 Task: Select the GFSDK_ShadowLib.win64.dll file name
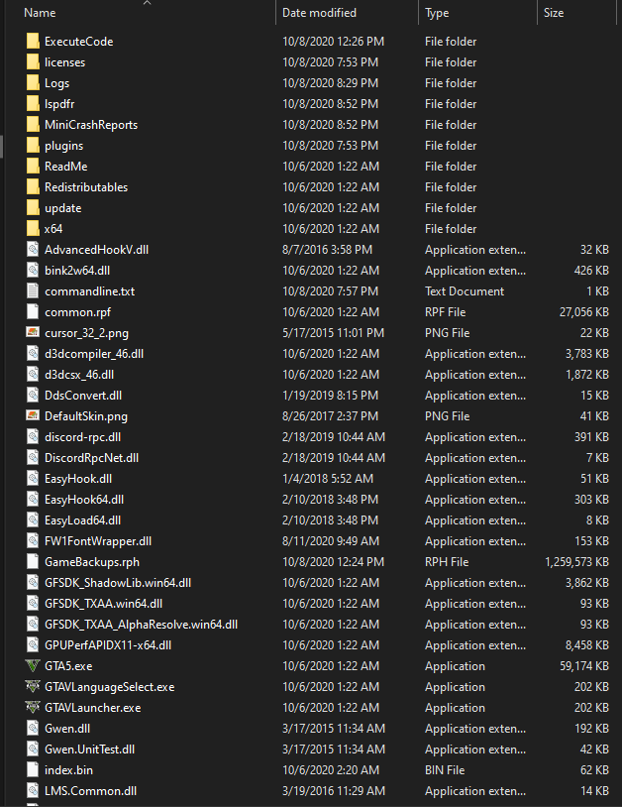point(118,583)
